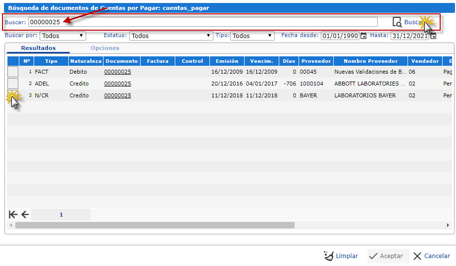Click the Limpiar broom icon

point(329,256)
